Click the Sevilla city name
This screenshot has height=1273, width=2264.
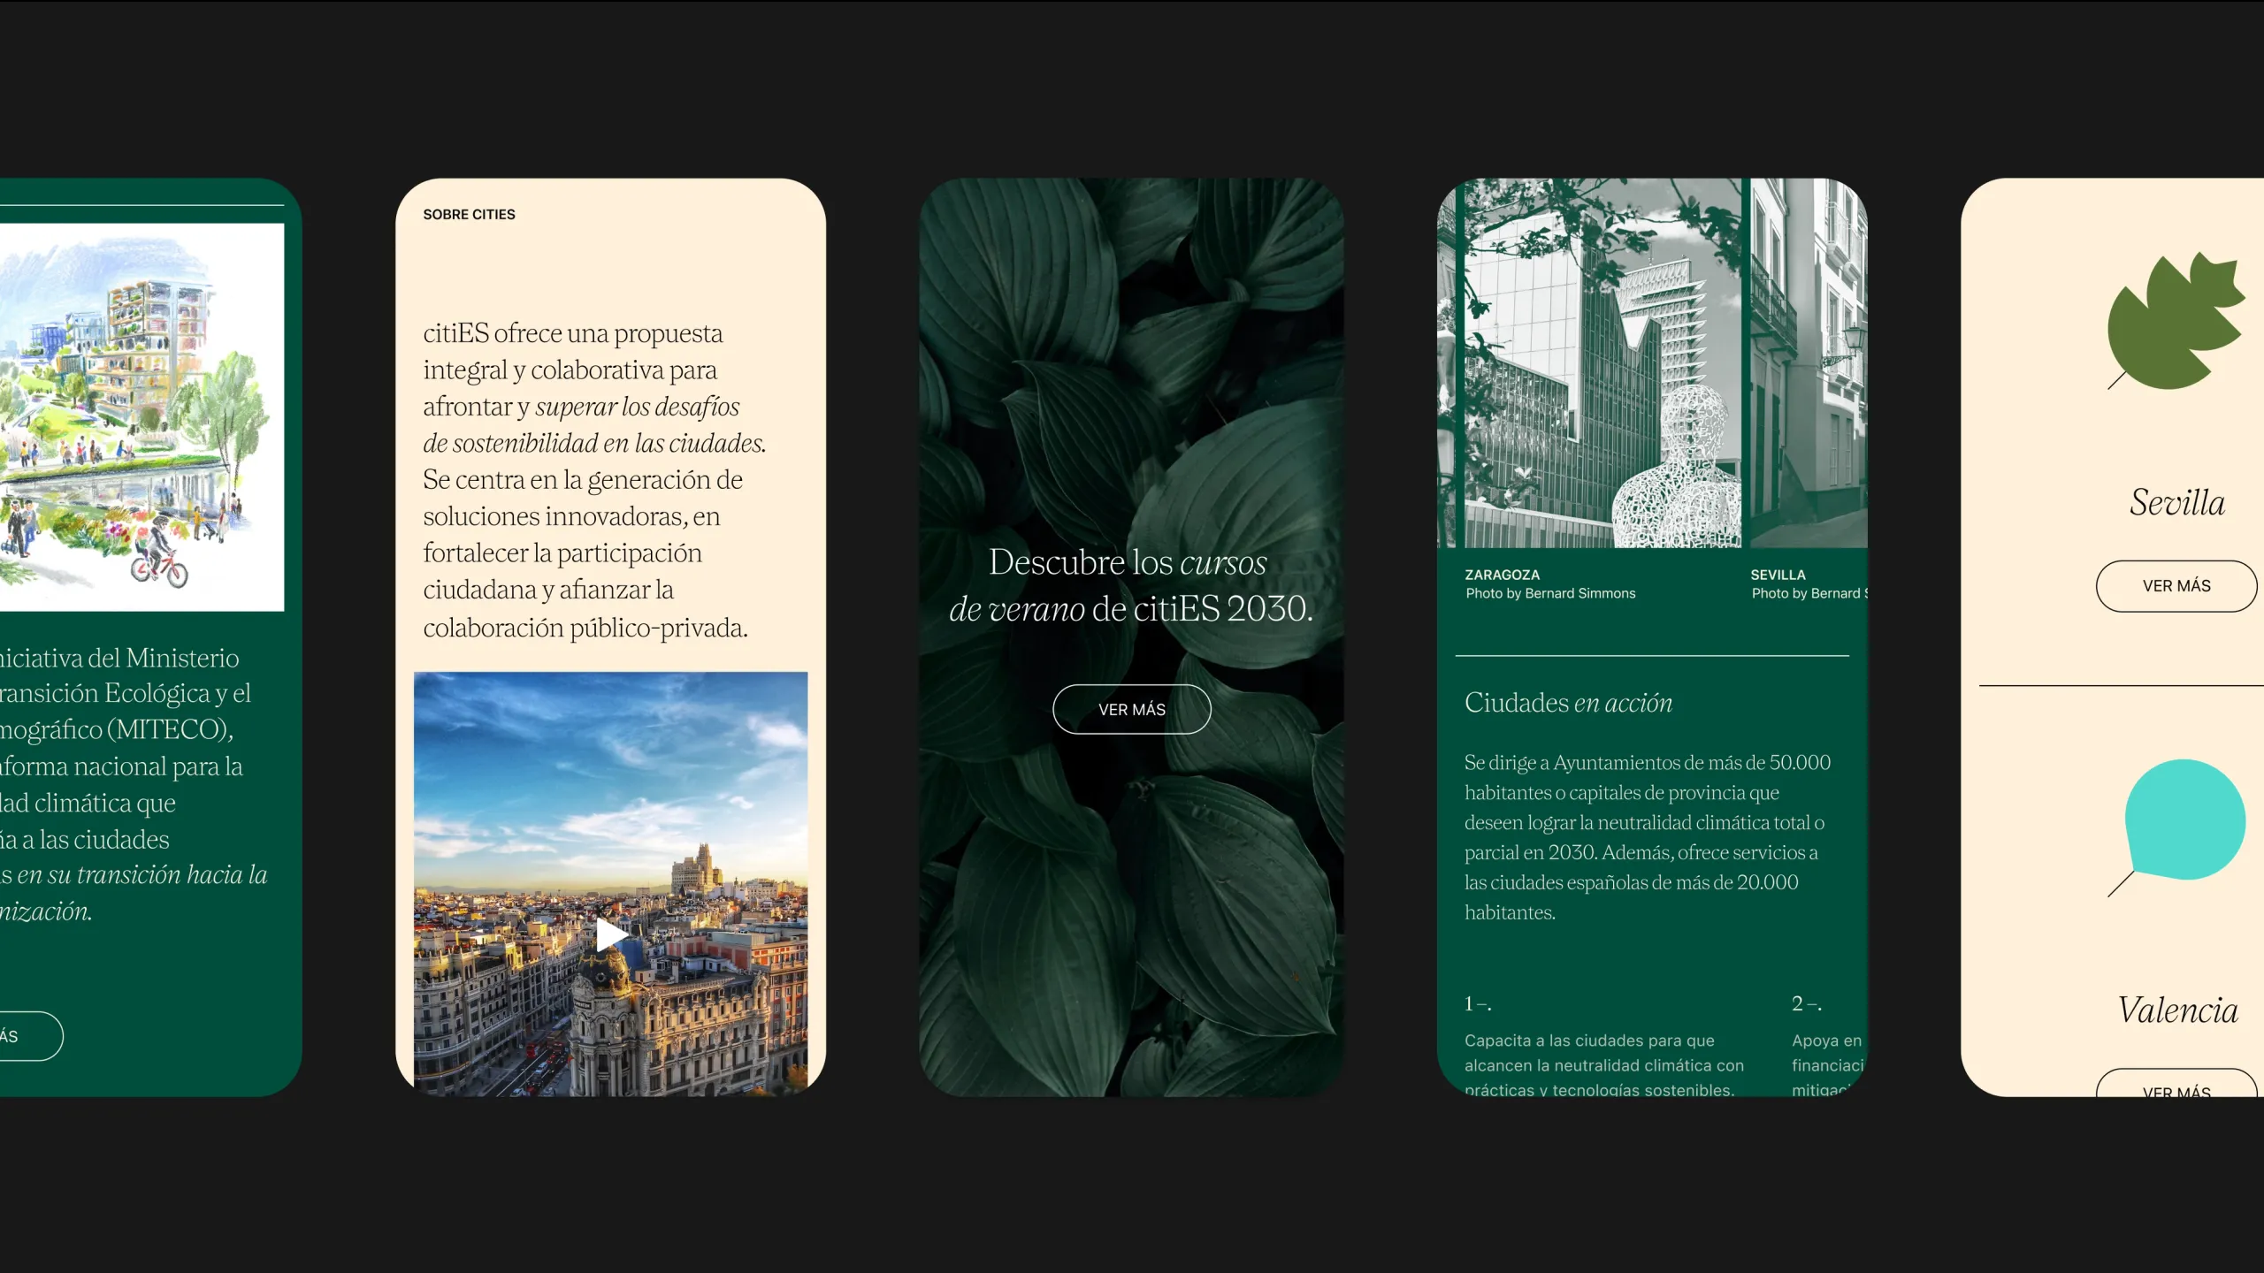tap(2176, 502)
